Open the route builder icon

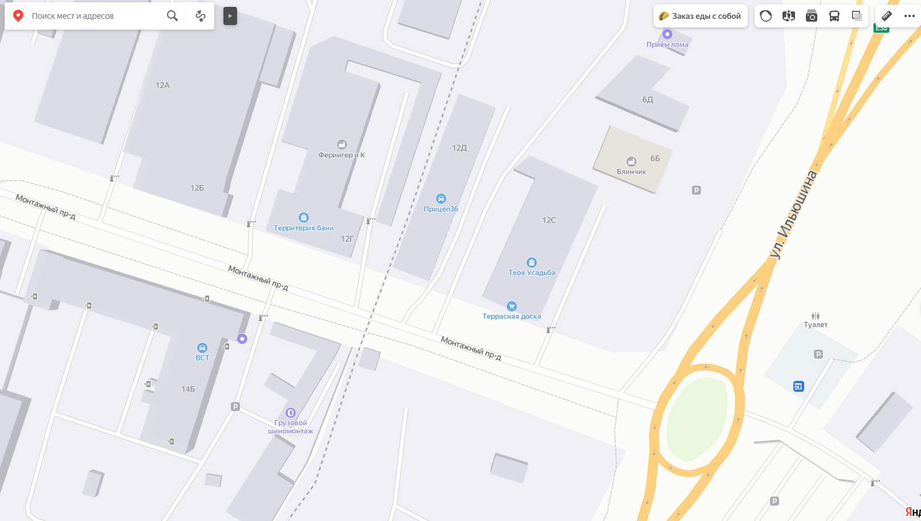pos(201,16)
